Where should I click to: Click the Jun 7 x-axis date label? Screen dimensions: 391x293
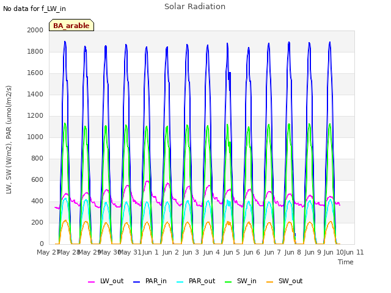point(272,252)
